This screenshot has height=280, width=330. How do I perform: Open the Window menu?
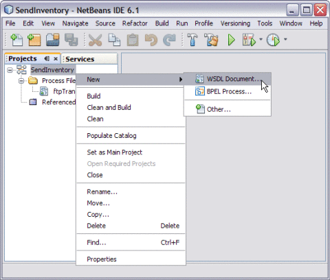(291, 23)
